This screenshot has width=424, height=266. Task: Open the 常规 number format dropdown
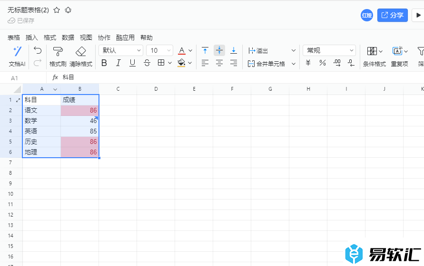point(329,50)
